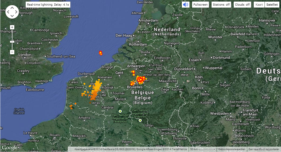Click the Nederland country label

[167, 29]
